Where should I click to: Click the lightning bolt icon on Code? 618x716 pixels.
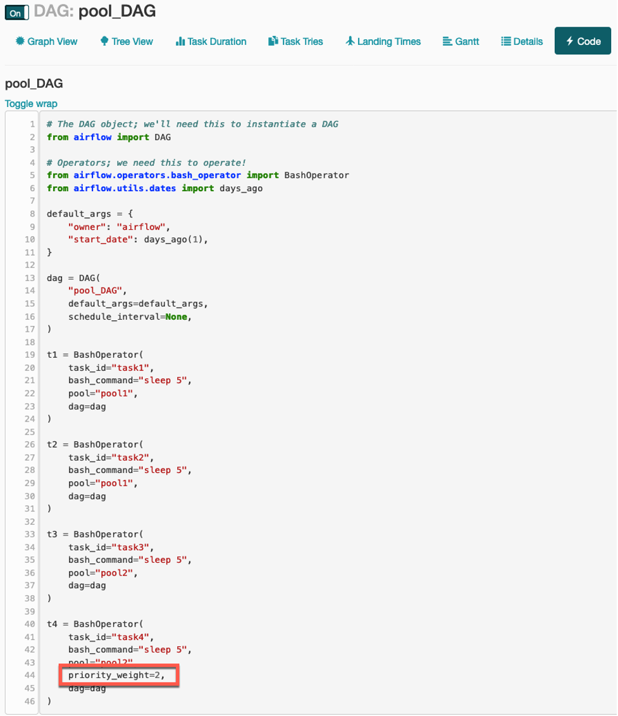[x=570, y=41]
